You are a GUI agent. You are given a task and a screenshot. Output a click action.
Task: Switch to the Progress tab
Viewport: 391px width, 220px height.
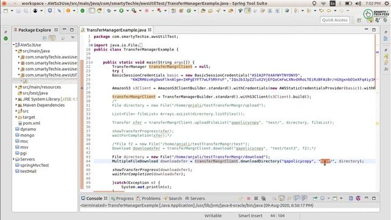(122, 199)
